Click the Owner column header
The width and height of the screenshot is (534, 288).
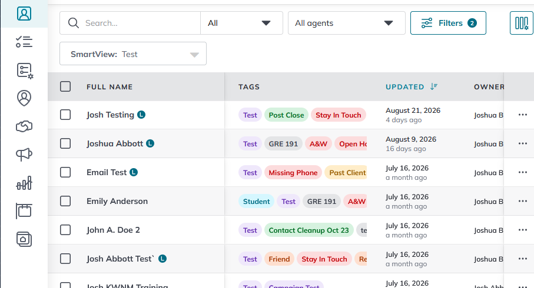pos(489,87)
